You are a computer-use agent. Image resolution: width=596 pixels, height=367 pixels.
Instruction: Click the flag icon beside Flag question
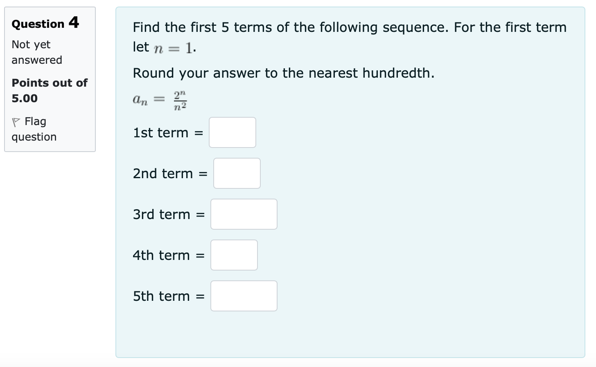pos(16,121)
